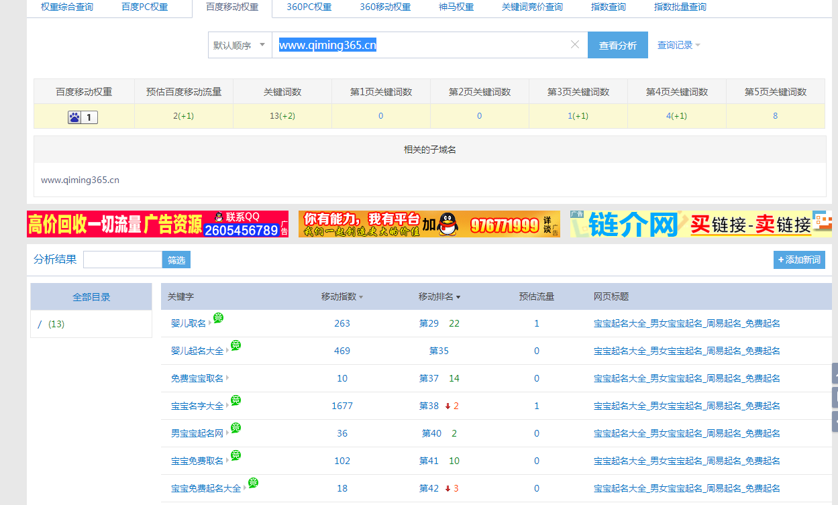
Task: Click green 竞 badge beside 婴儿取名
Action: (218, 318)
